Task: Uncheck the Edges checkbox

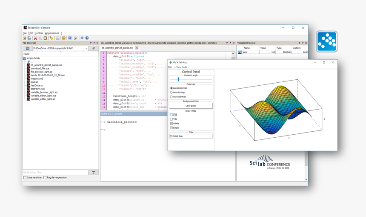Action: pyautogui.click(x=172, y=128)
